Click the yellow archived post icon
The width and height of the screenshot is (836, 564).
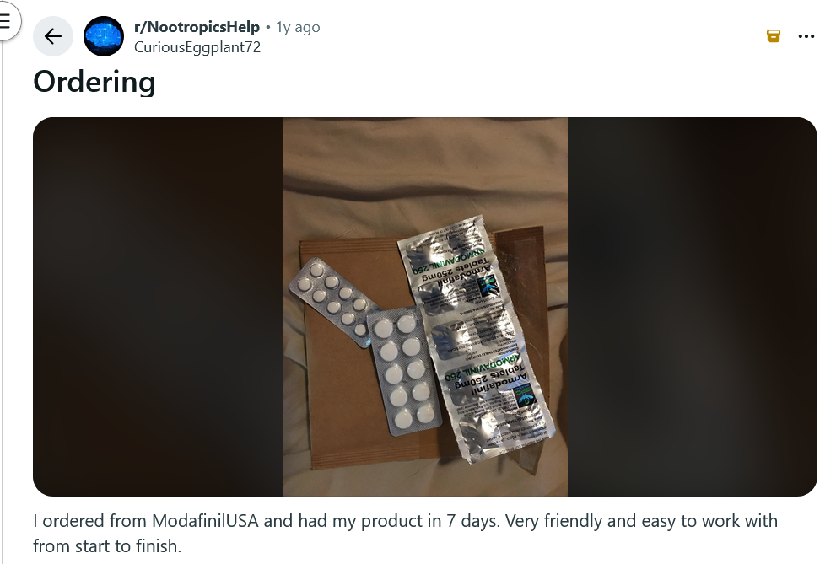pyautogui.click(x=773, y=35)
